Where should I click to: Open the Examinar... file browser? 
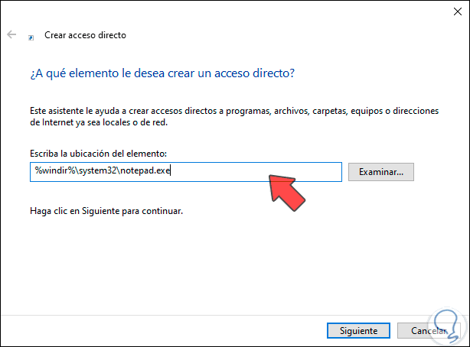[380, 172]
